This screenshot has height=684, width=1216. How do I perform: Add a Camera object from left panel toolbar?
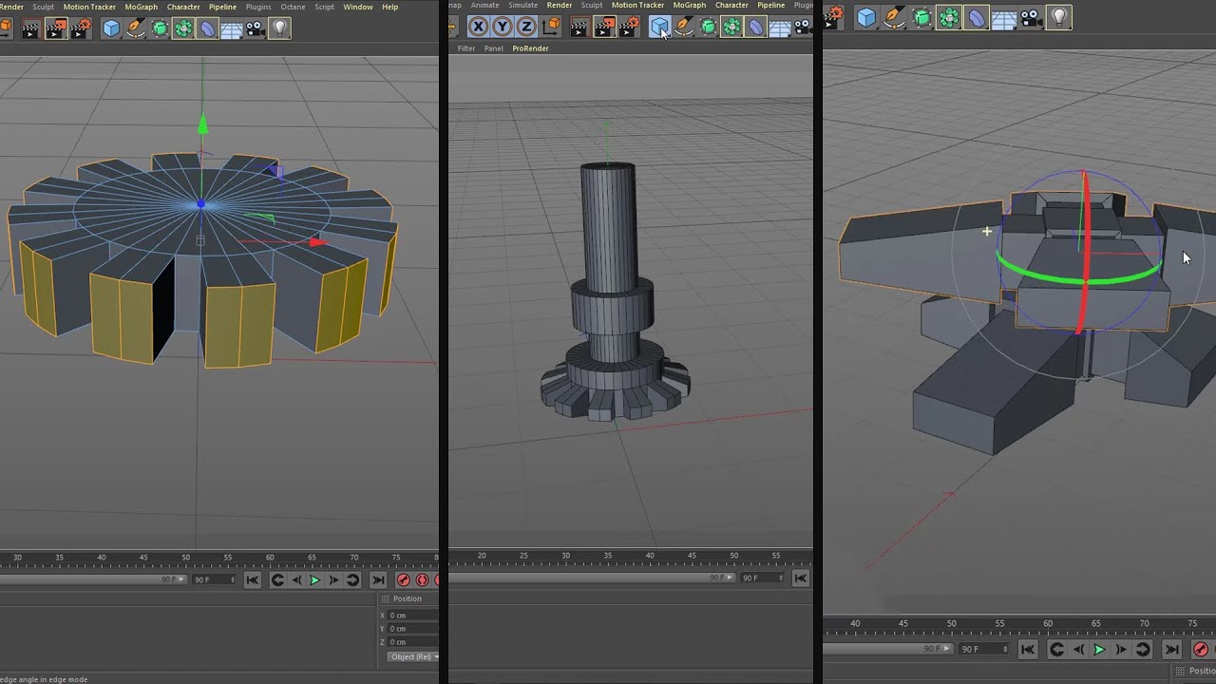coord(256,28)
